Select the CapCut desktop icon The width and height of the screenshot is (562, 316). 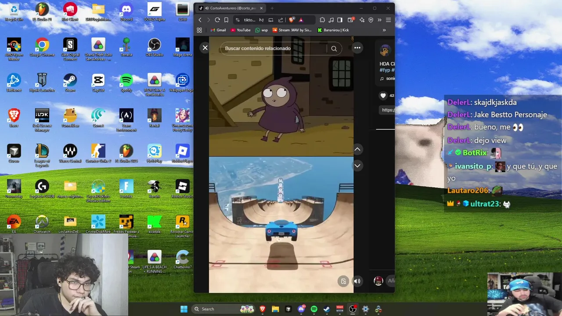(x=98, y=83)
